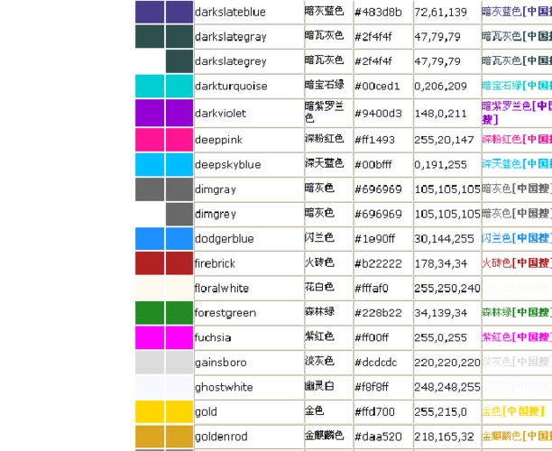
Task: Click the second forestgreen color swatch
Action: pyautogui.click(x=179, y=313)
